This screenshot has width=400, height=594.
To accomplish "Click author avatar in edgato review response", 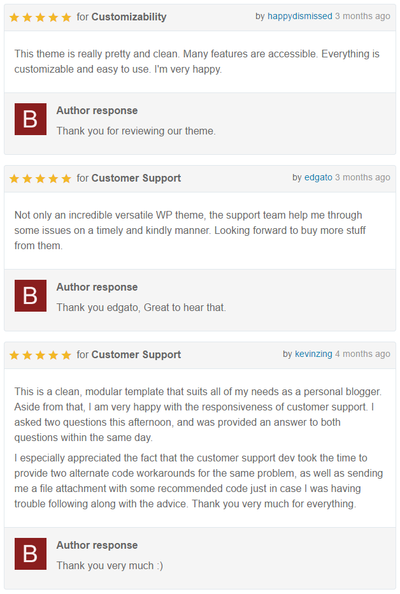I will pyautogui.click(x=31, y=296).
